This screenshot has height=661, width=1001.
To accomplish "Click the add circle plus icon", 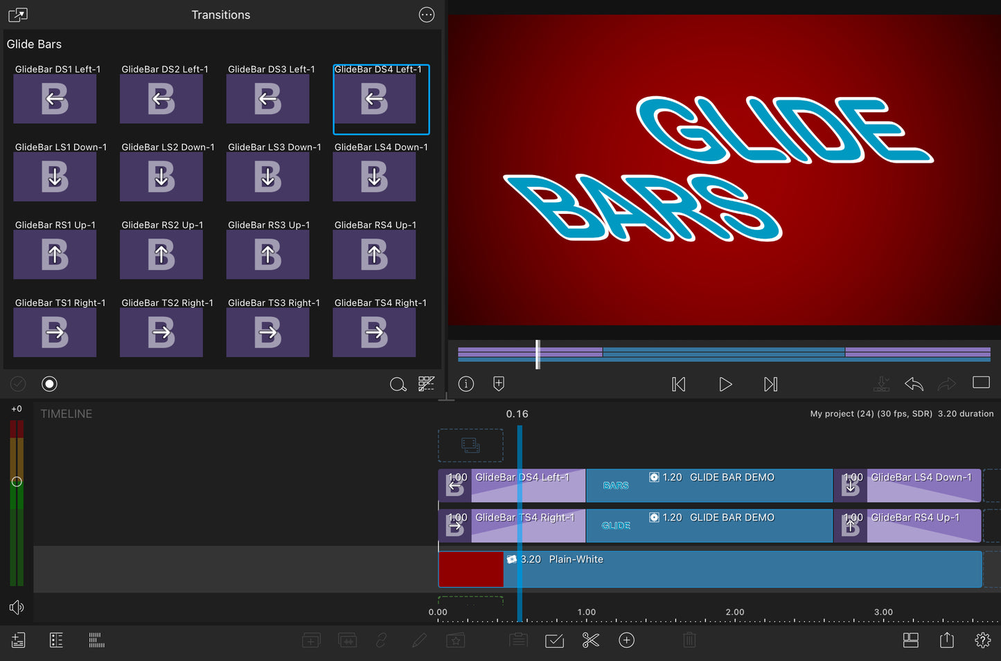I will (x=626, y=640).
